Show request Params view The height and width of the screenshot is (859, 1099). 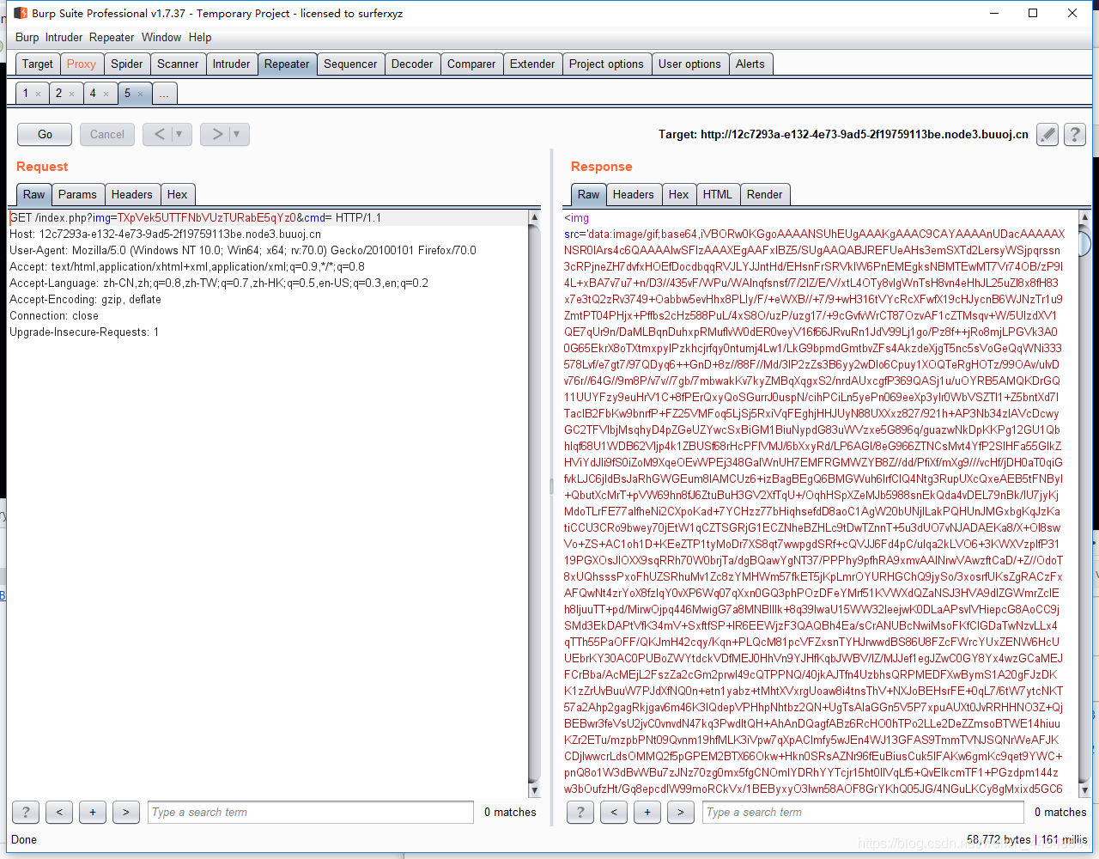[78, 194]
